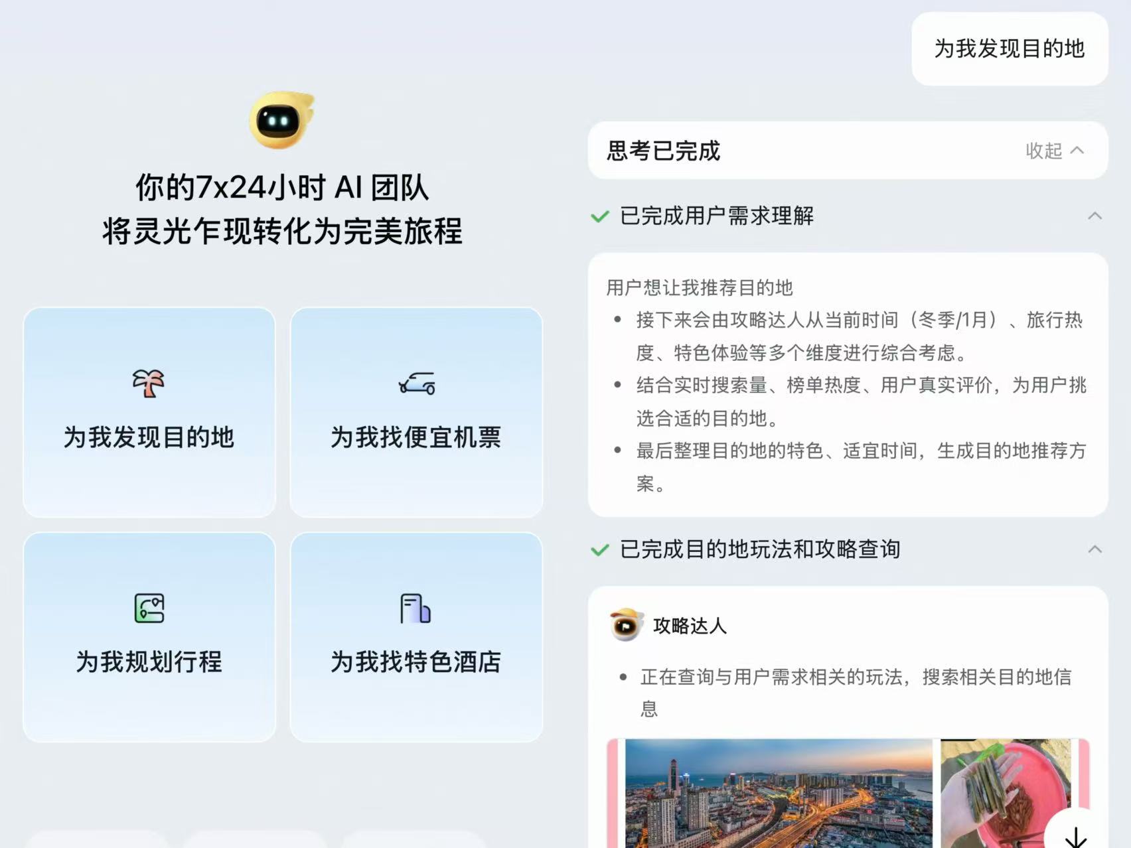1131x848 pixels.
Task: Click the palm tree icon
Action: tap(149, 383)
